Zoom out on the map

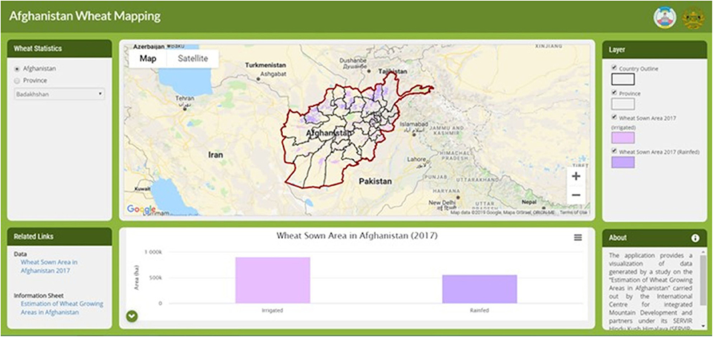point(576,195)
